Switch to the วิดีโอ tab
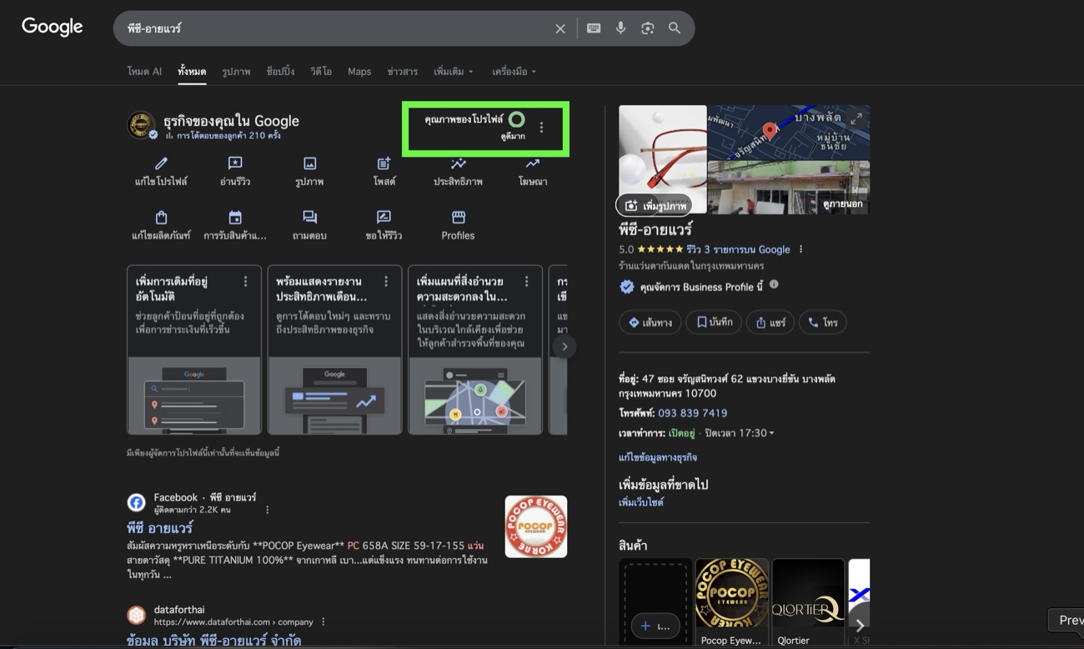 click(x=321, y=72)
